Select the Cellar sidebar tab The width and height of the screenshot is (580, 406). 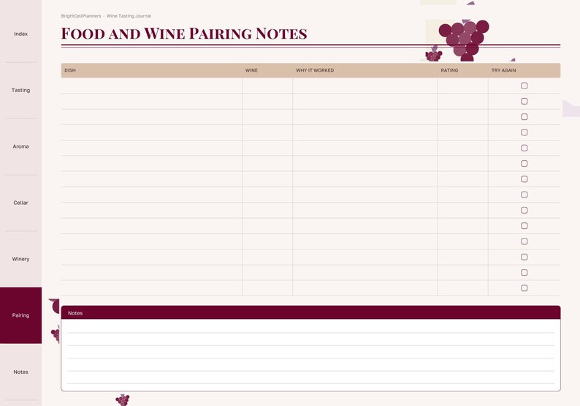tap(20, 203)
